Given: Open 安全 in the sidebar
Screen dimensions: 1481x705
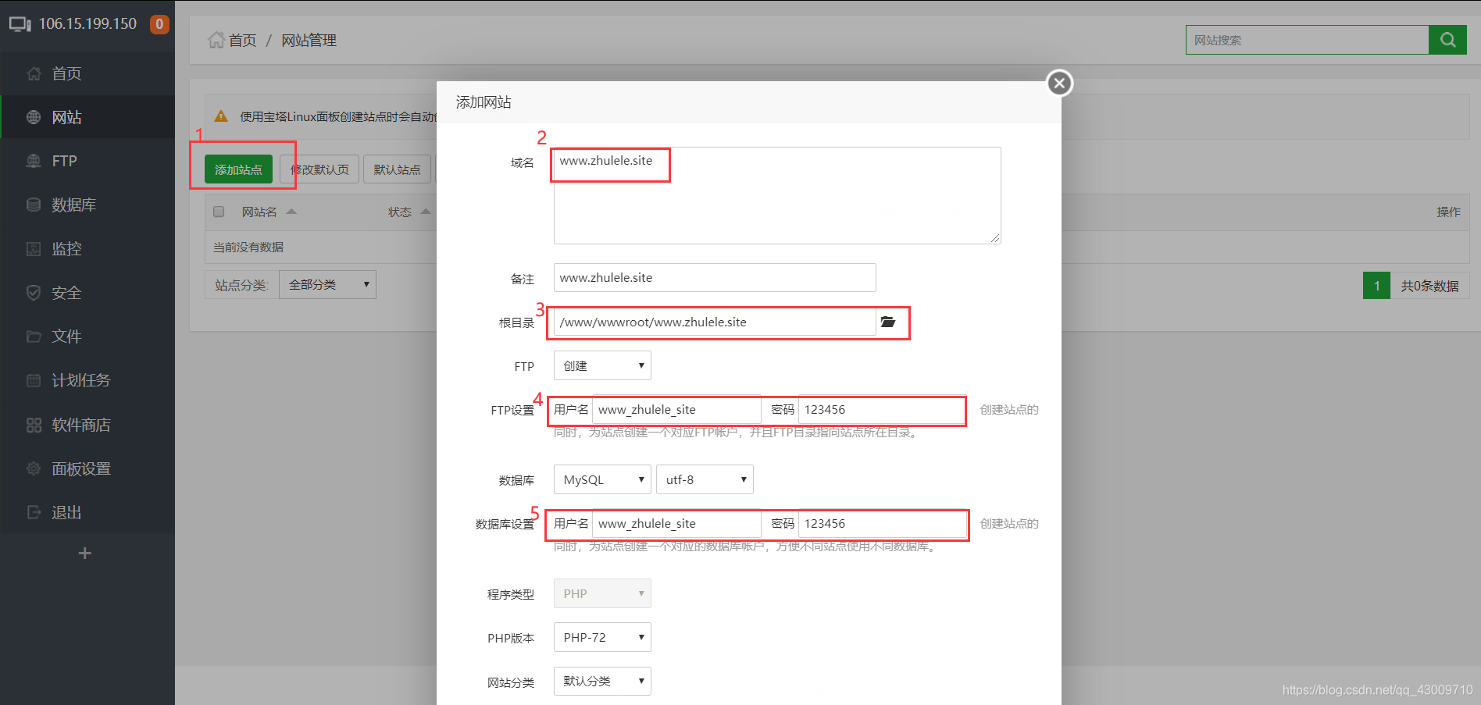Looking at the screenshot, I should point(87,293).
